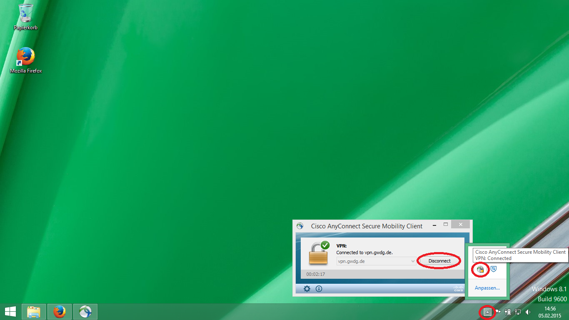The width and height of the screenshot is (569, 320).
Task: Open the Windows Start button
Action: tap(10, 312)
